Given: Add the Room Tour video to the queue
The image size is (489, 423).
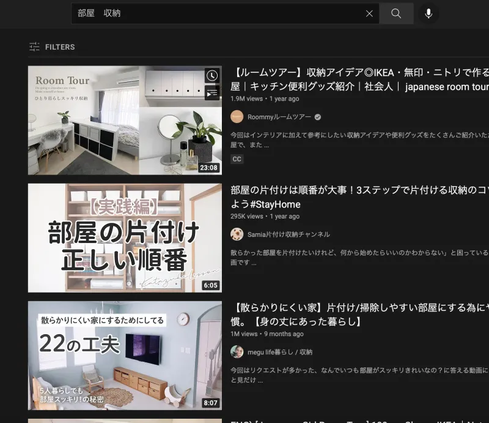Looking at the screenshot, I should (213, 94).
